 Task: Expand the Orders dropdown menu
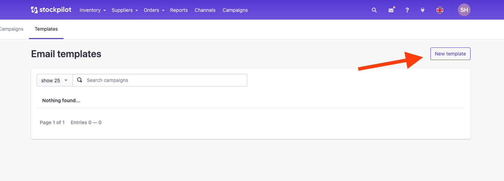154,10
